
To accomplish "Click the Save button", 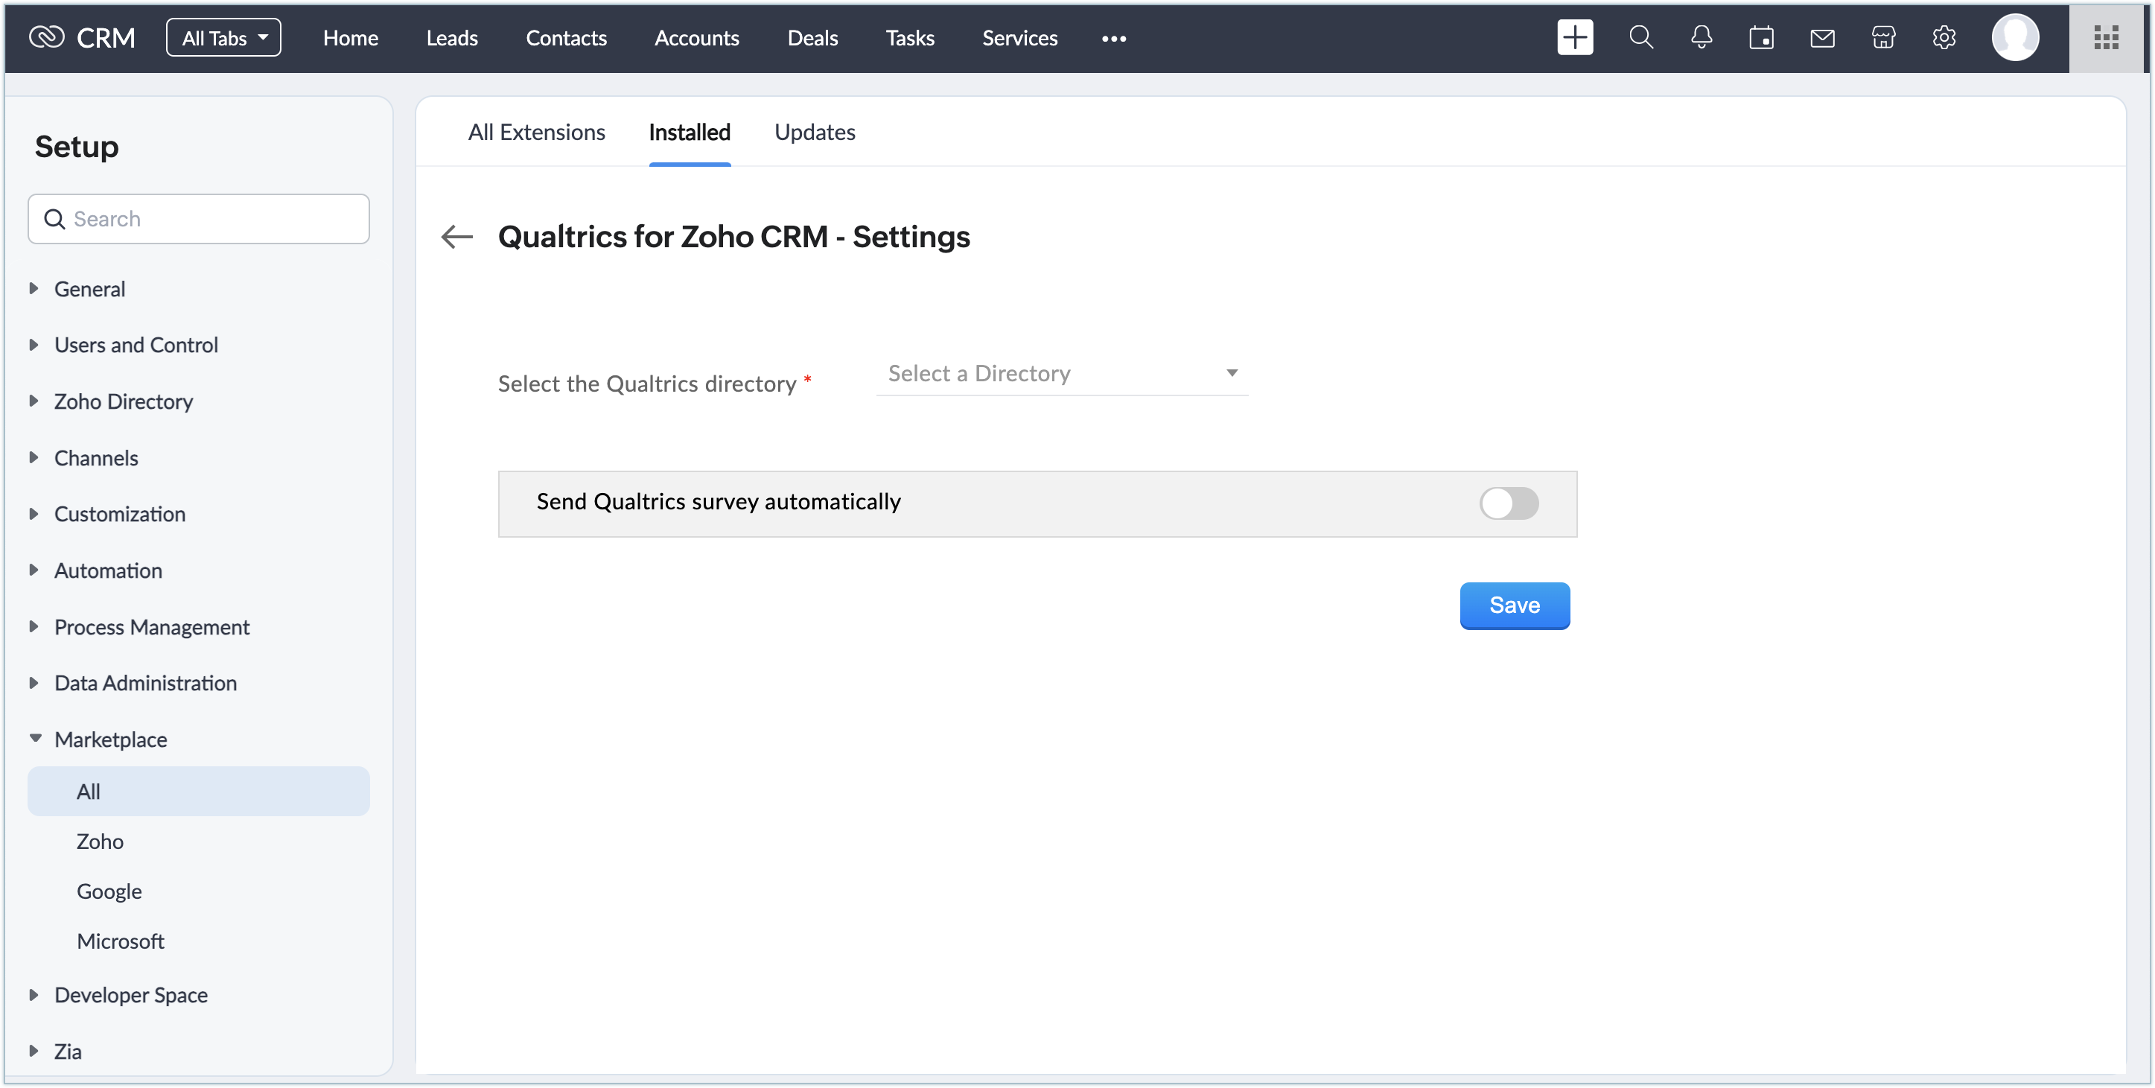I will [x=1514, y=605].
